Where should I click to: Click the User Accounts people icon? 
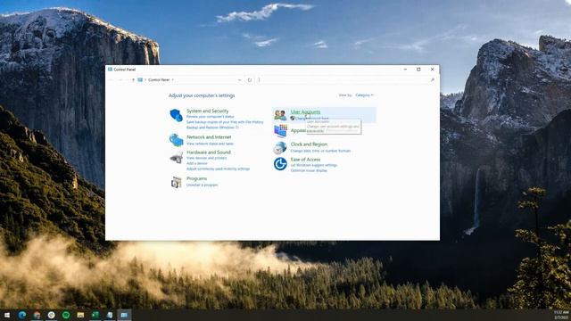tap(280, 115)
